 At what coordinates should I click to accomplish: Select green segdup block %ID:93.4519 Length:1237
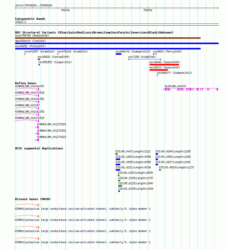(x=160, y=170)
